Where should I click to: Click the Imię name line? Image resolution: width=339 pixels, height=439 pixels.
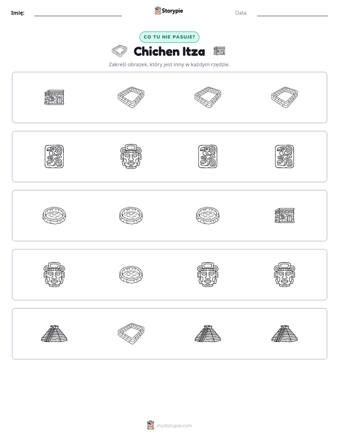[x=78, y=14]
